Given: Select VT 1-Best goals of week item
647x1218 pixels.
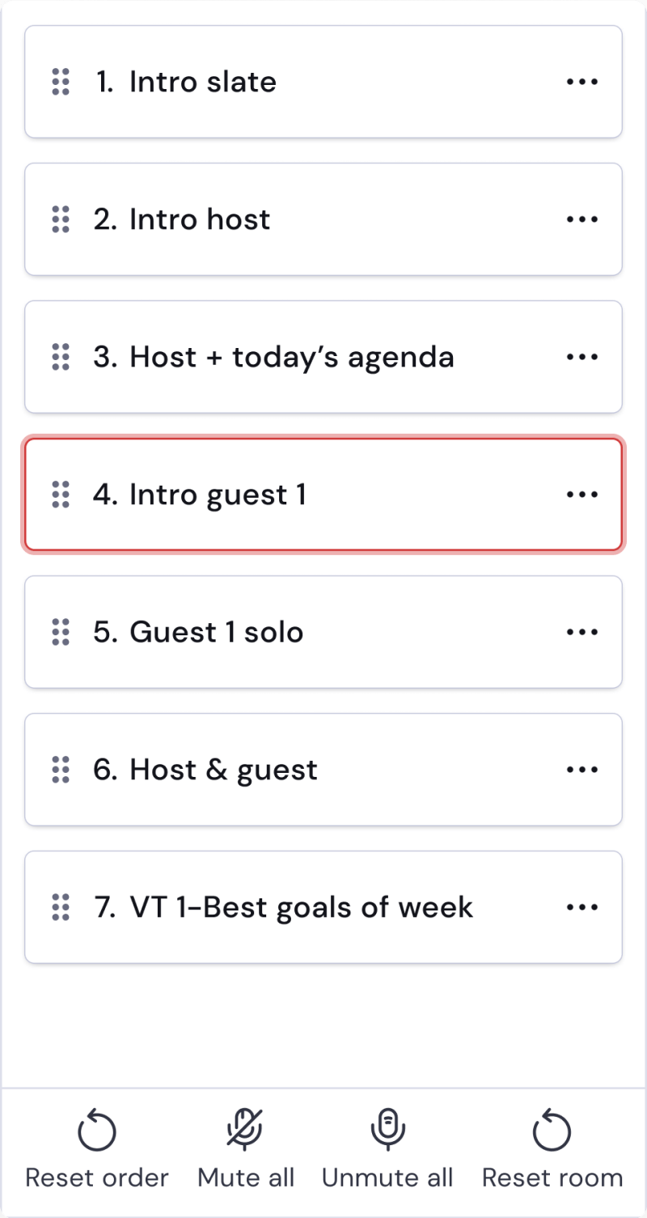Looking at the screenshot, I should [301, 907].
